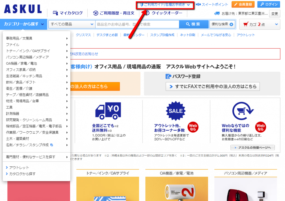
Task: Expand the トナー／インク／OAサプライ submenu arrow
Action: tap(67, 51)
